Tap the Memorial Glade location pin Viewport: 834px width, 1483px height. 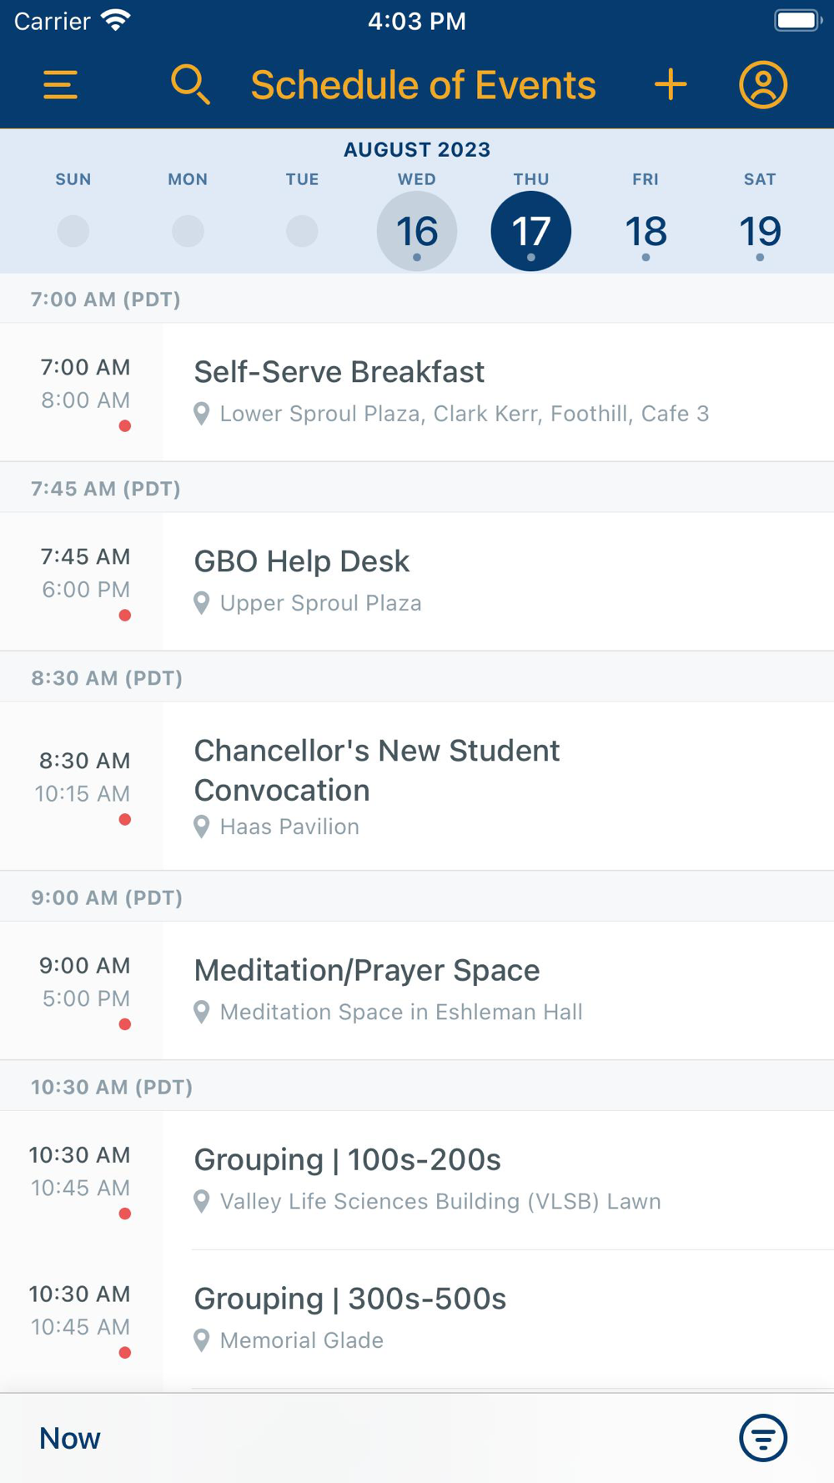coord(201,1340)
